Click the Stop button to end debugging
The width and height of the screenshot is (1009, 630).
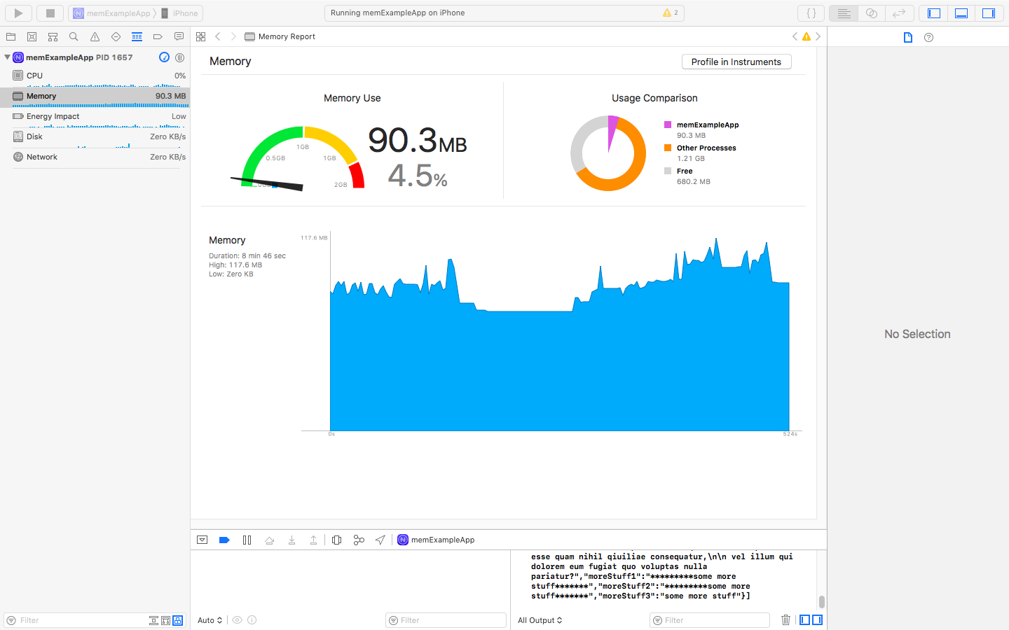(50, 13)
